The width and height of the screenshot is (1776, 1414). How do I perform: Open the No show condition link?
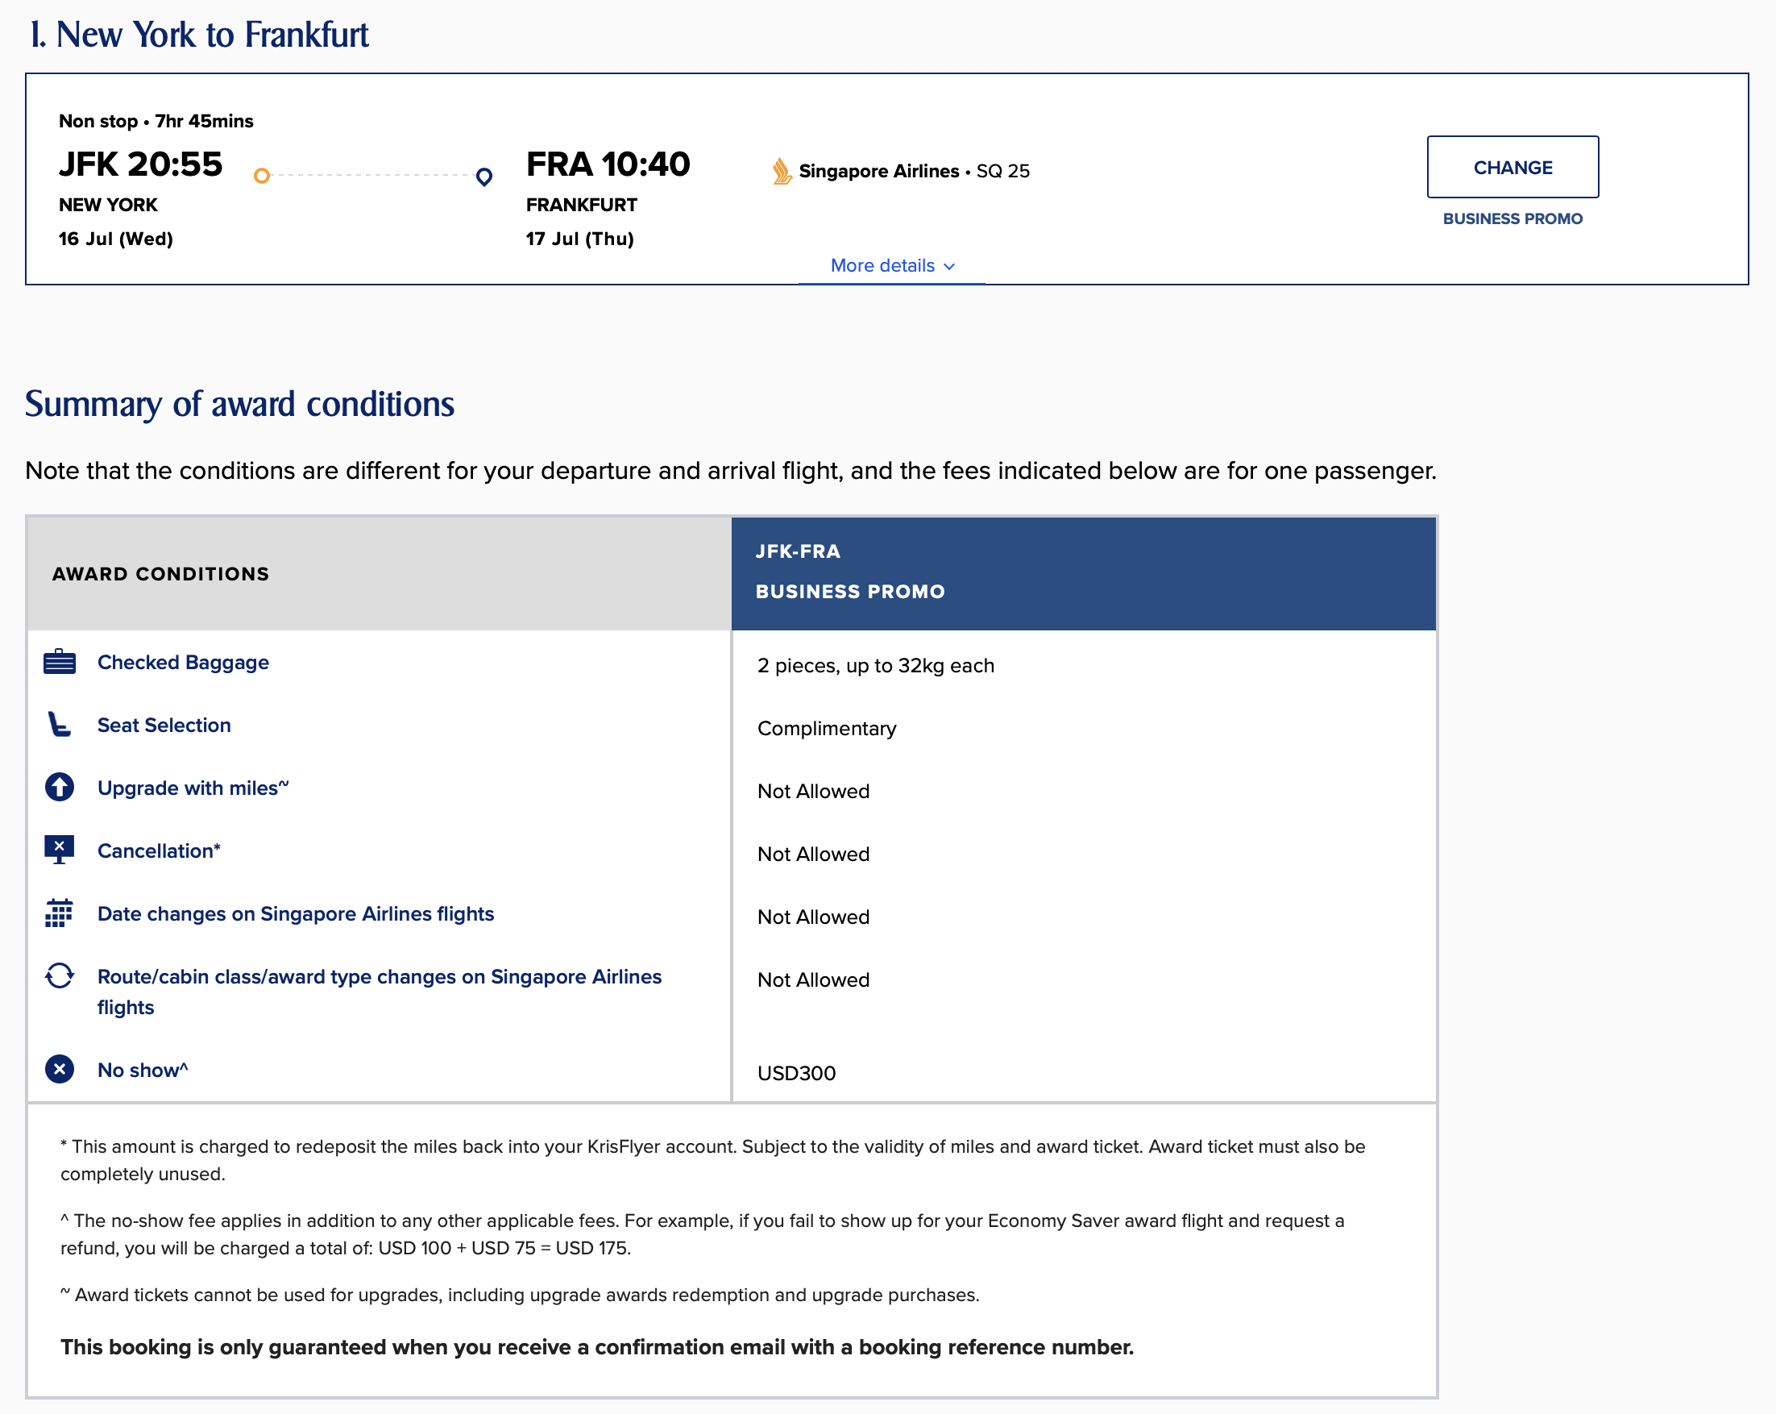[x=143, y=1070]
